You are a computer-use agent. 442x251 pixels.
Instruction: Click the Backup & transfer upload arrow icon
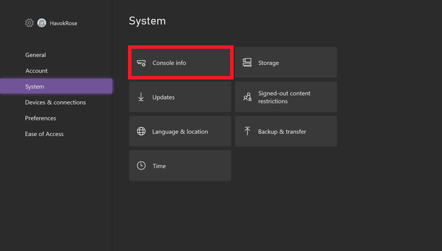247,131
